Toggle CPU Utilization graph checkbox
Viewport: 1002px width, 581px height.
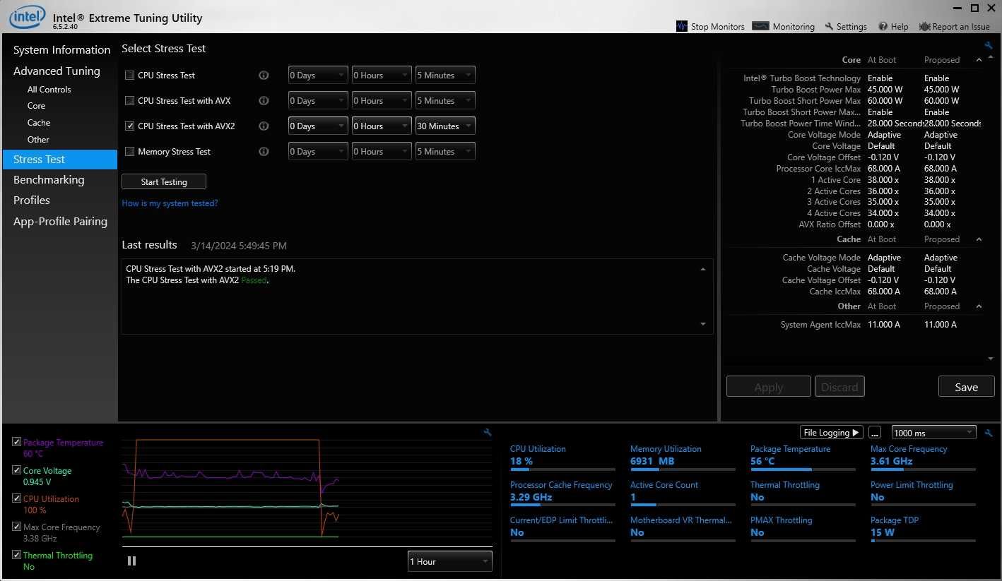17,498
